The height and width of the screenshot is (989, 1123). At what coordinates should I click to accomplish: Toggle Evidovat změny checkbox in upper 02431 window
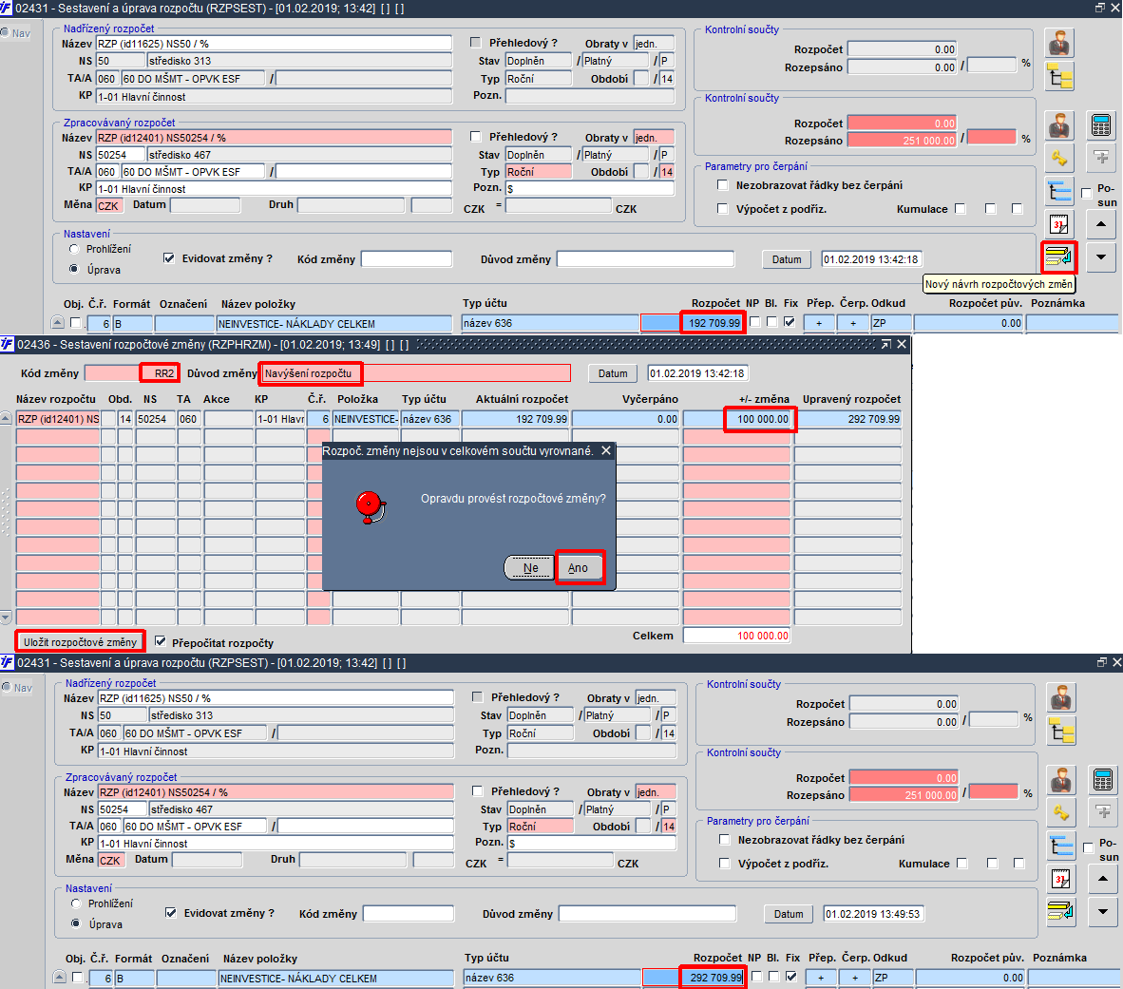tap(169, 258)
